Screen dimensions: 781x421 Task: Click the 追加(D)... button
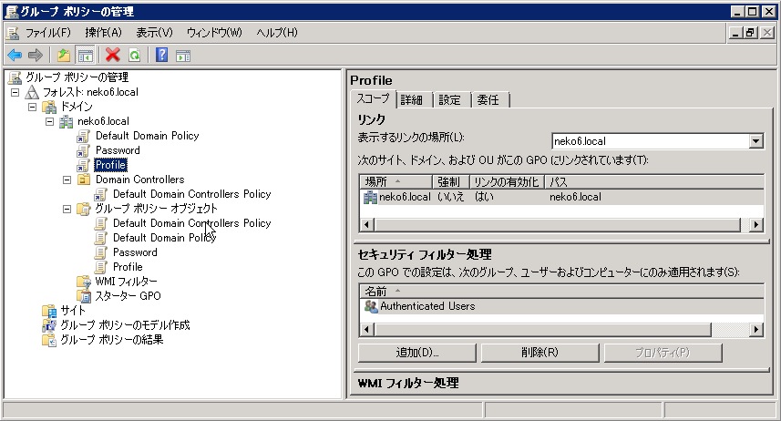[x=417, y=353]
